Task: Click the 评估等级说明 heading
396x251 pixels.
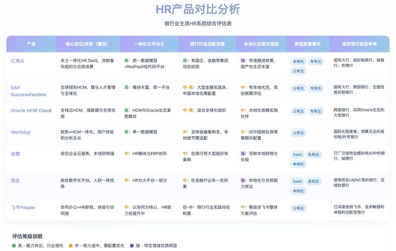Action: coord(27,236)
